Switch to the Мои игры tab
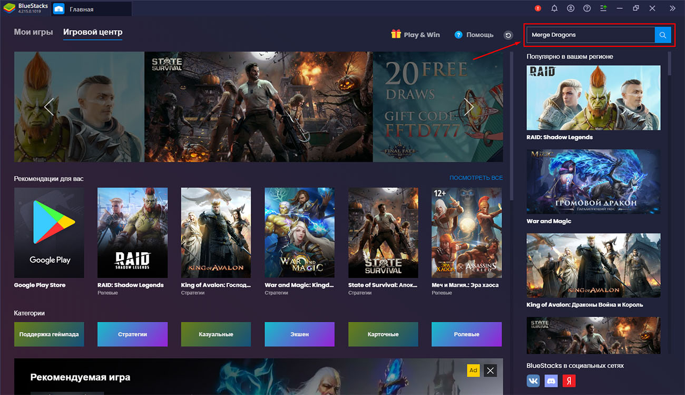Screen dimensions: 685x395 [x=33, y=32]
